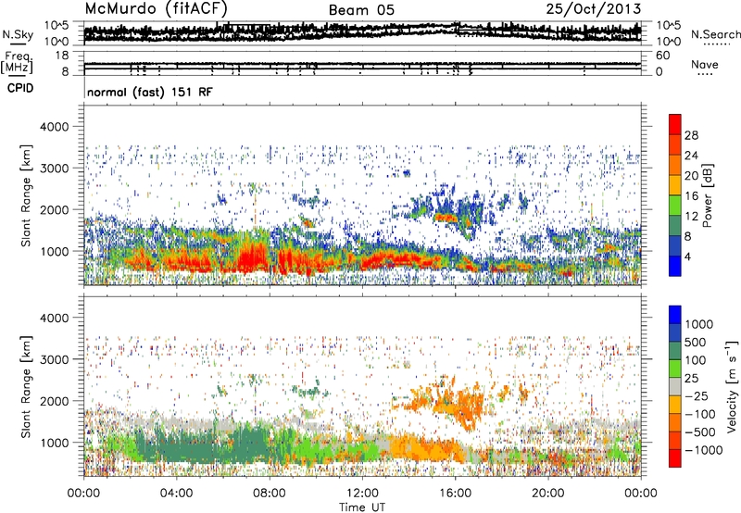
Task: Click the 500 value on the velocity scale
Action: [x=696, y=343]
